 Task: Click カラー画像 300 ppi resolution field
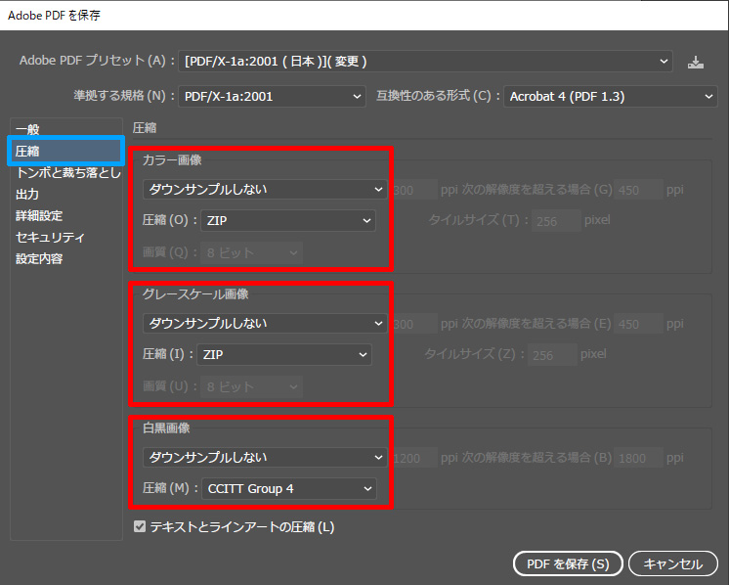(414, 190)
